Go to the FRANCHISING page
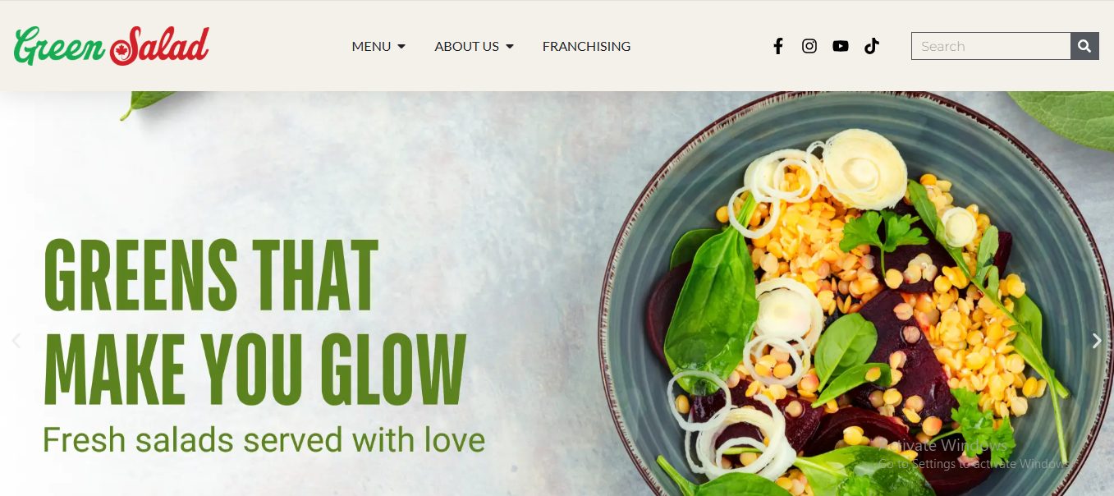The image size is (1114, 496). click(586, 47)
